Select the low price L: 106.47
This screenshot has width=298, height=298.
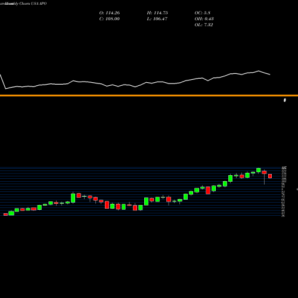[157, 19]
